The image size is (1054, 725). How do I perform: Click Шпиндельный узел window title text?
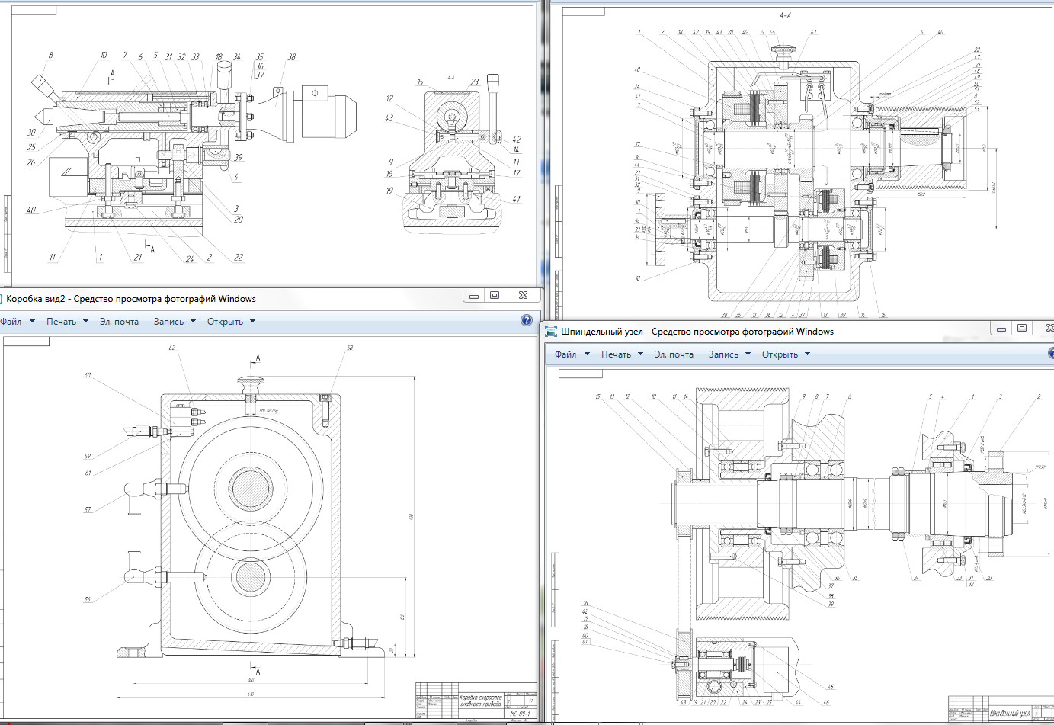tap(697, 332)
